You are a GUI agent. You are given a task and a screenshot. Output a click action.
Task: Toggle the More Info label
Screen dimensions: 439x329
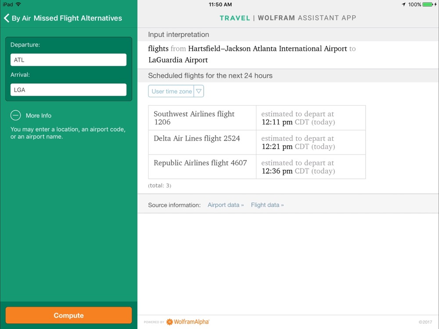(x=39, y=115)
